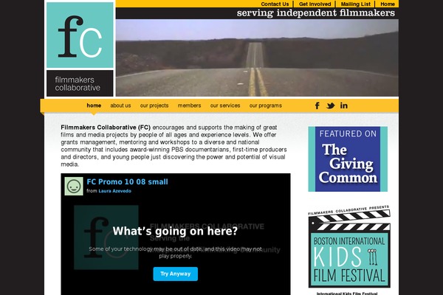Open the Twitter bird icon link
This screenshot has width=443, height=295.
pyautogui.click(x=330, y=105)
